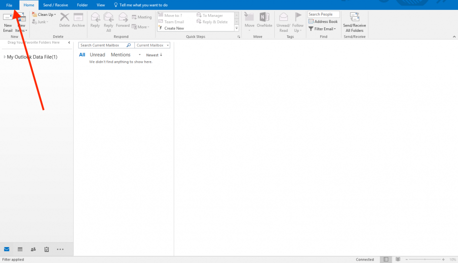Open the Tasks view icon
Screen dimensions: 458x263
tap(47, 249)
